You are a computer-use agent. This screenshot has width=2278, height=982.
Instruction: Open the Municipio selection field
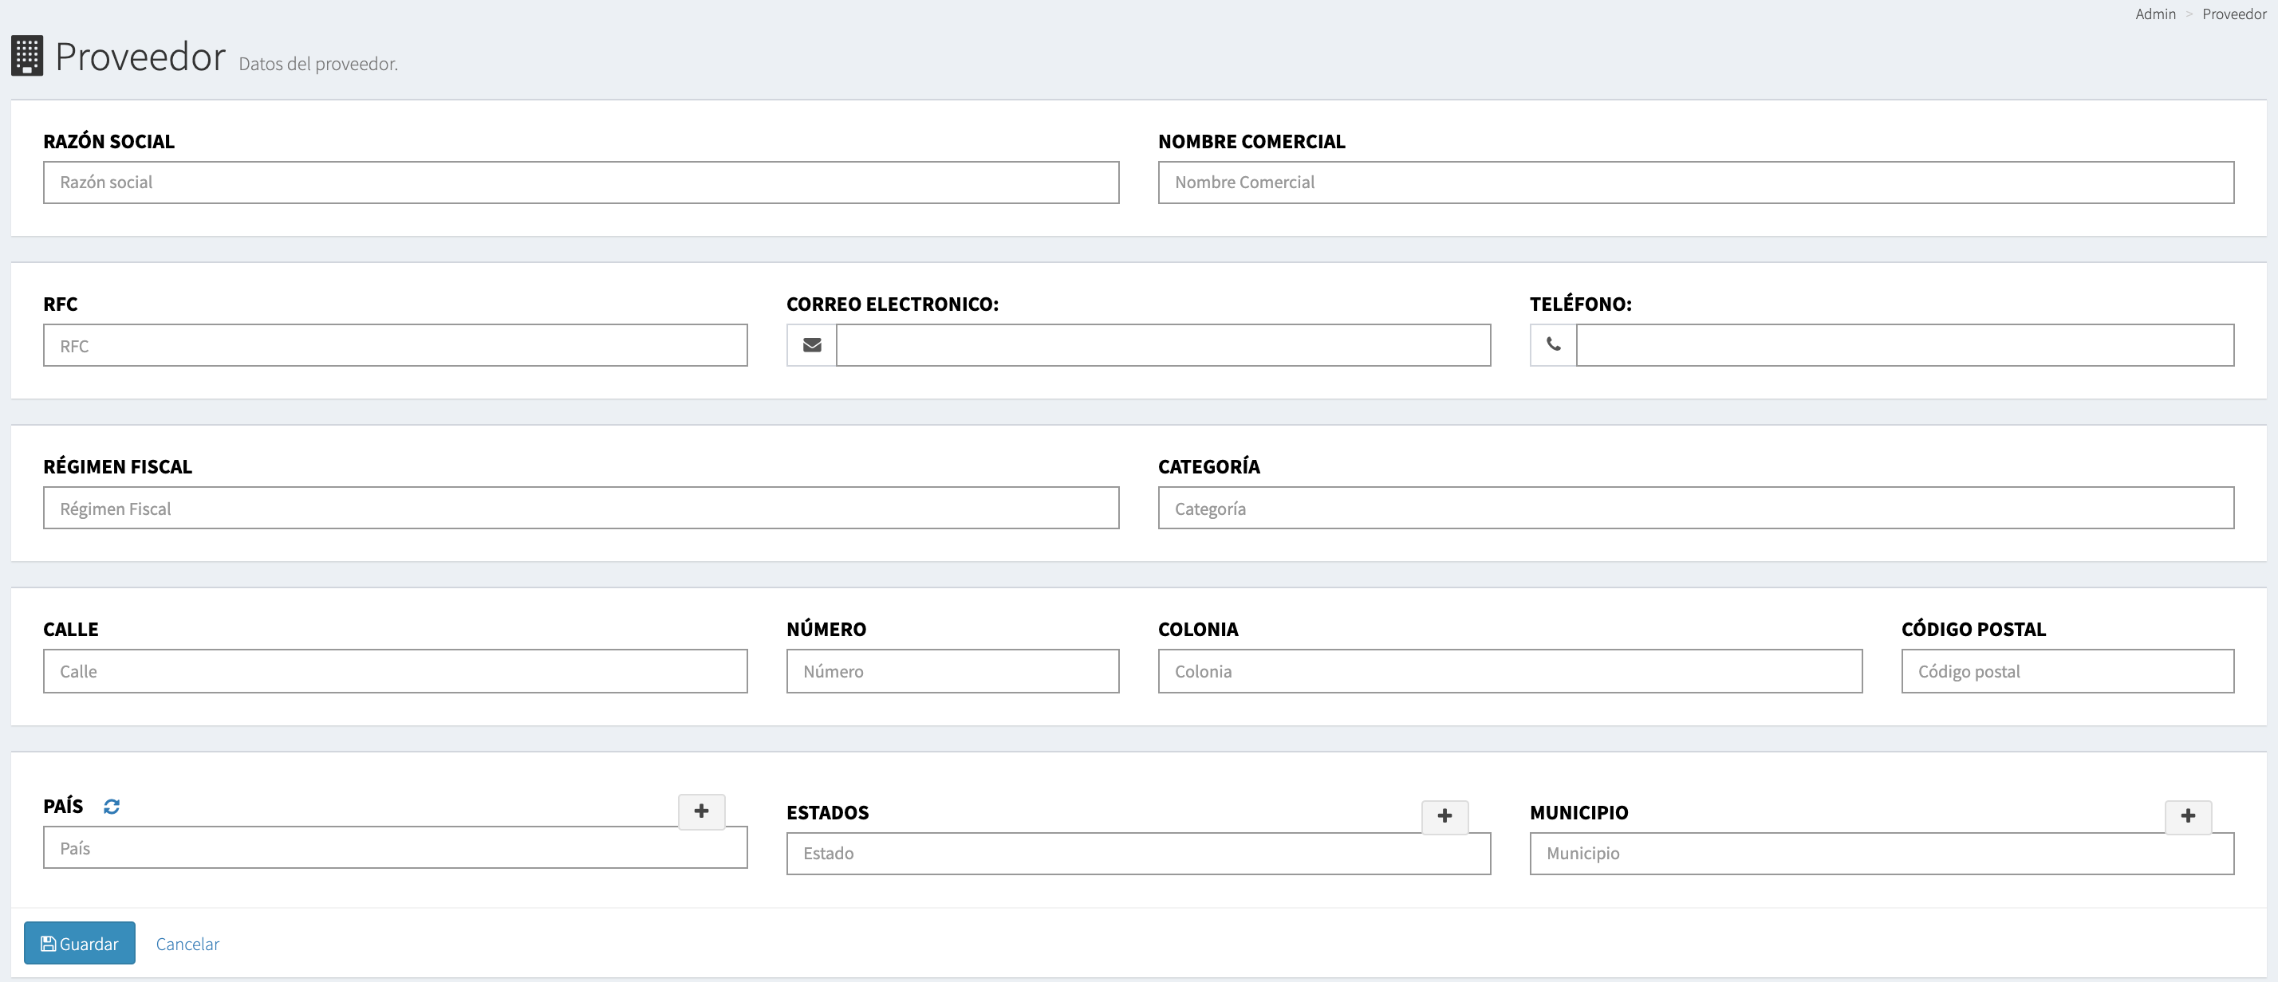(1880, 854)
